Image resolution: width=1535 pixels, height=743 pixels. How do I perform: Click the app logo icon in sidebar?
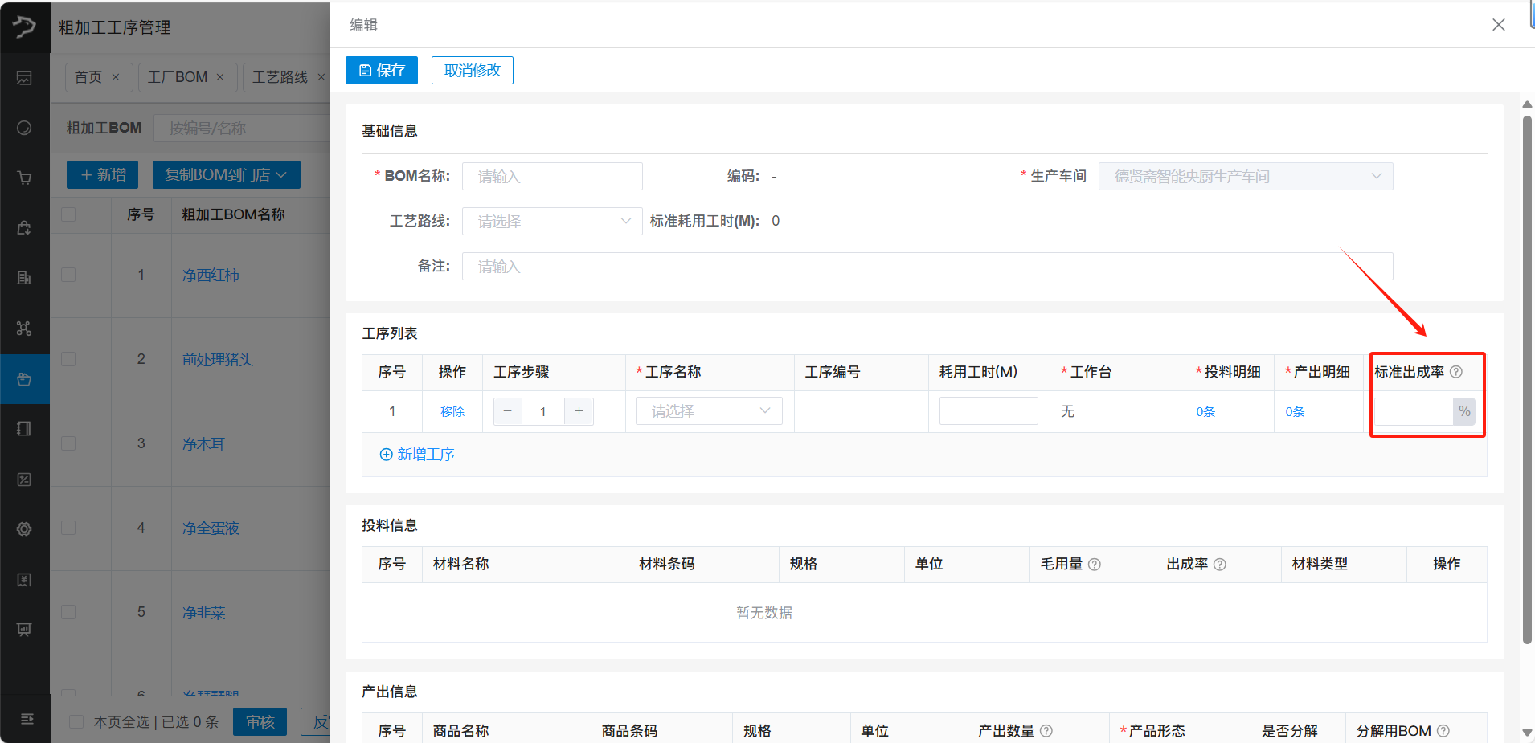tap(24, 27)
